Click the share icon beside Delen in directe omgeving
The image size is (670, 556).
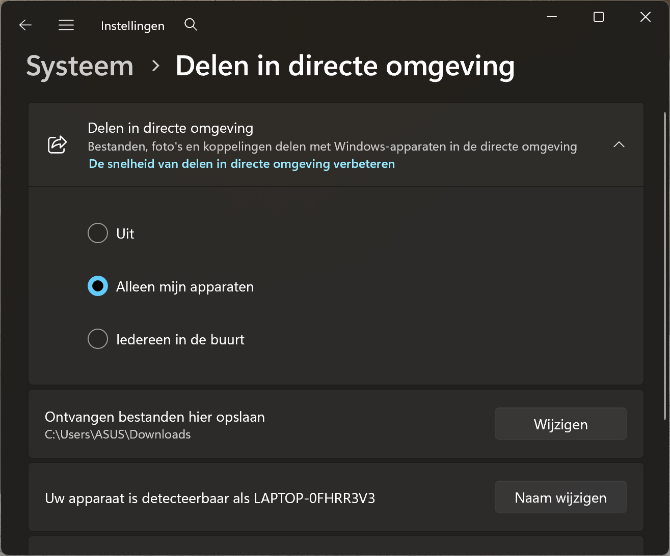[57, 145]
